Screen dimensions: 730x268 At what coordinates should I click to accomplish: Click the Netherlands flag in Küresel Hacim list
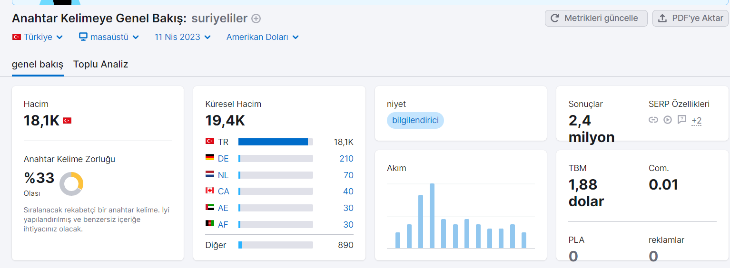(209, 175)
